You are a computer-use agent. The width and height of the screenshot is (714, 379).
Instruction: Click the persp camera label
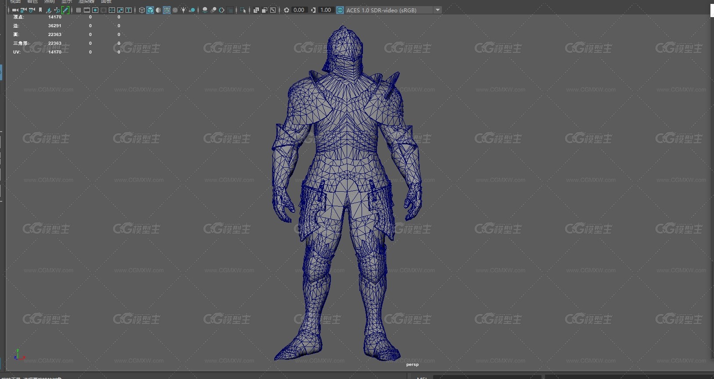[413, 365]
